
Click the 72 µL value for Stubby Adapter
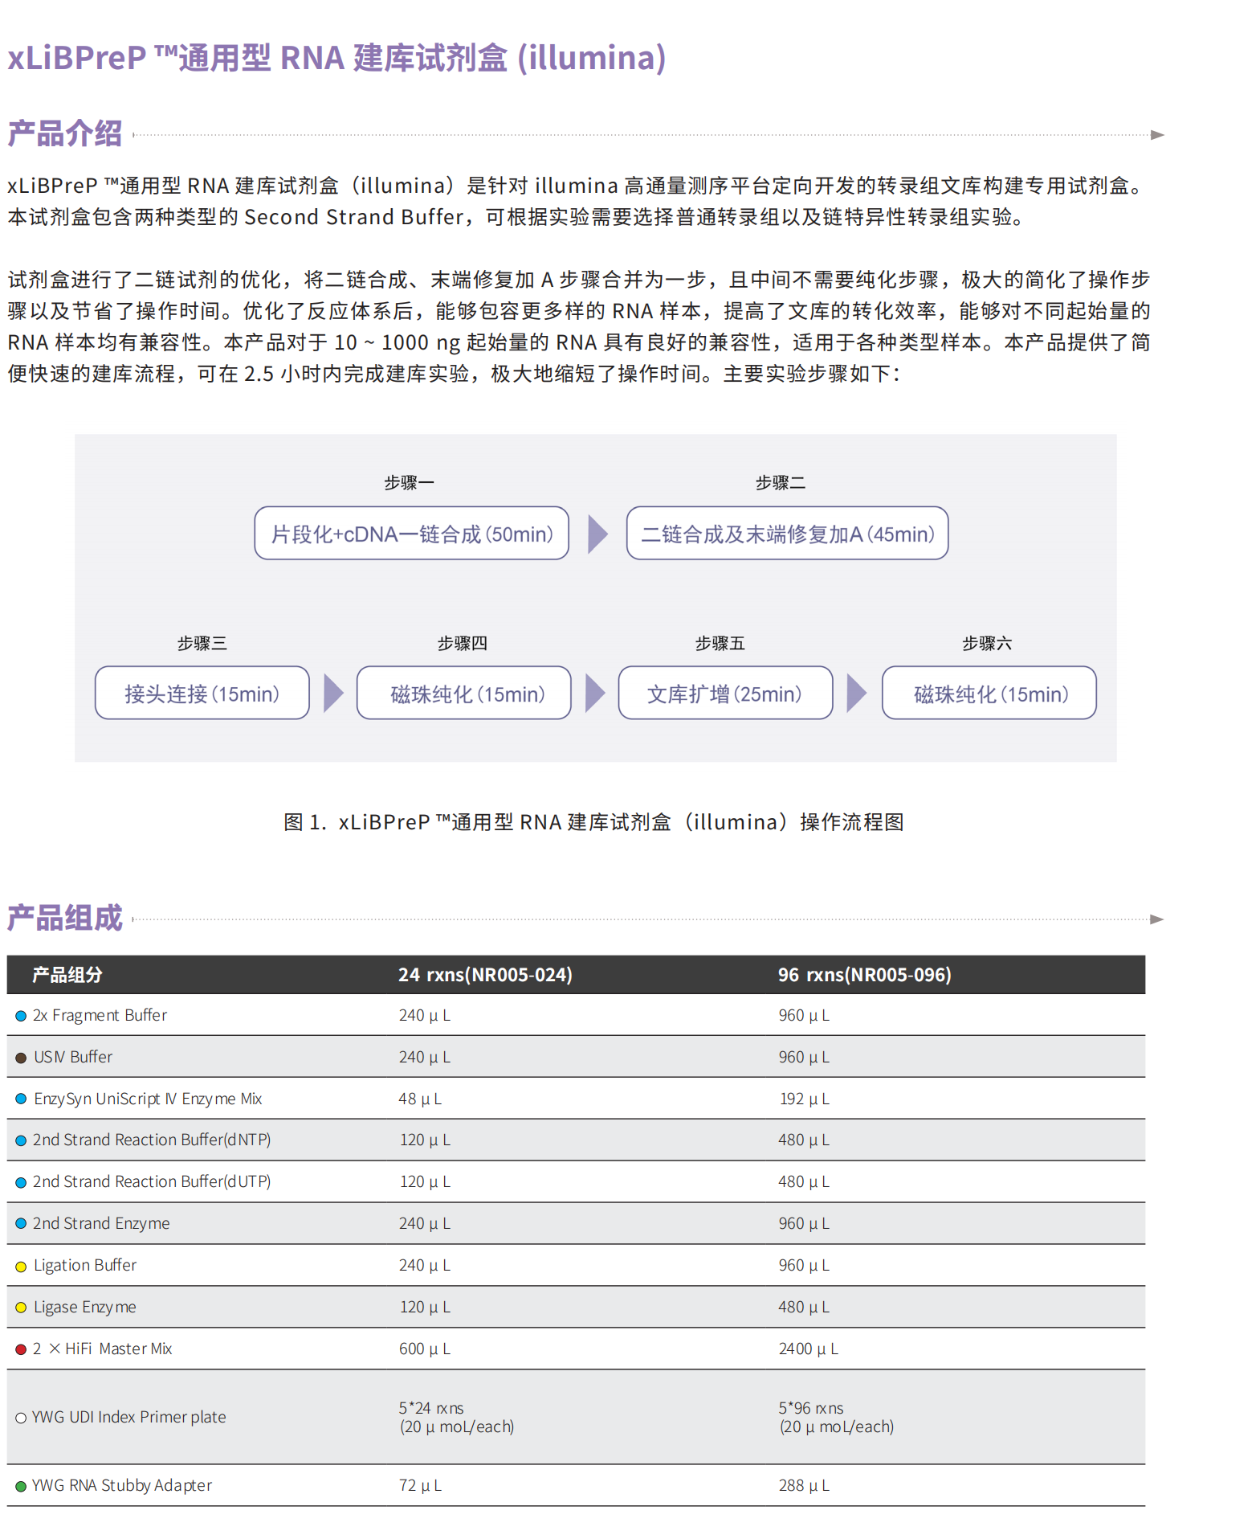[420, 1486]
